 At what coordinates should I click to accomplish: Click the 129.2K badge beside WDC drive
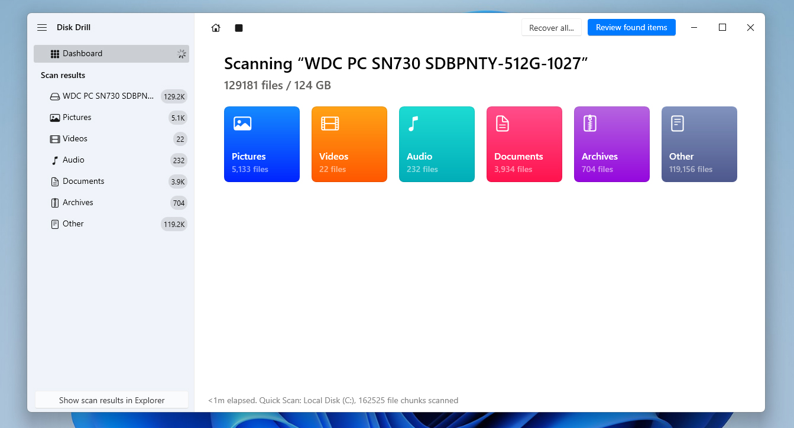(x=174, y=96)
